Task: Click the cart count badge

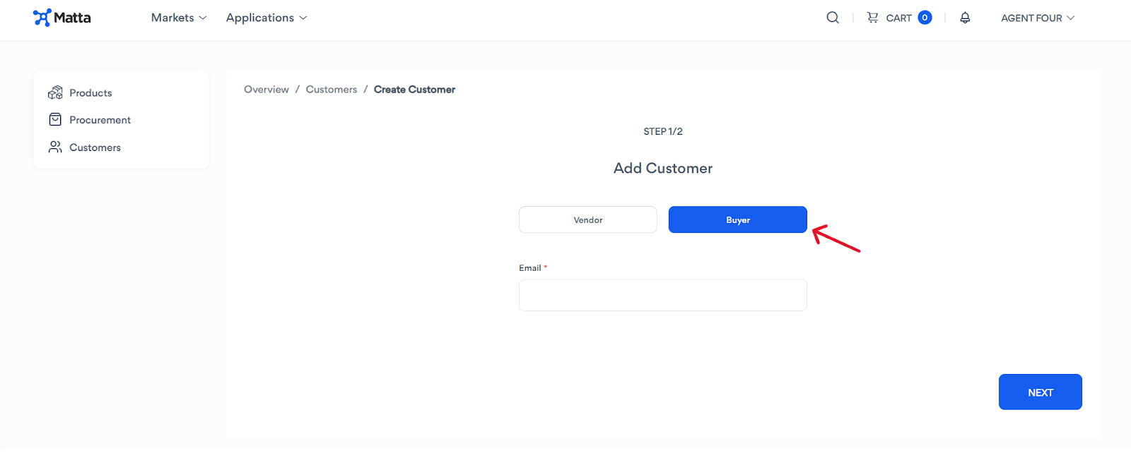Action: tap(925, 18)
